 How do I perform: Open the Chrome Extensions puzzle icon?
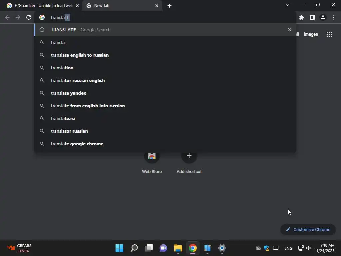click(302, 17)
